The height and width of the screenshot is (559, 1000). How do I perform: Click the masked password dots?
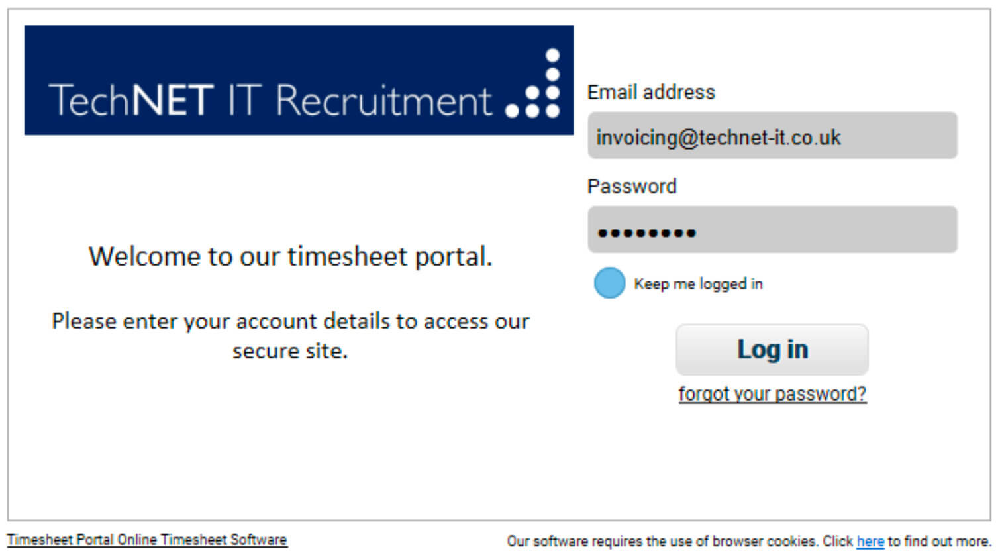click(x=646, y=232)
